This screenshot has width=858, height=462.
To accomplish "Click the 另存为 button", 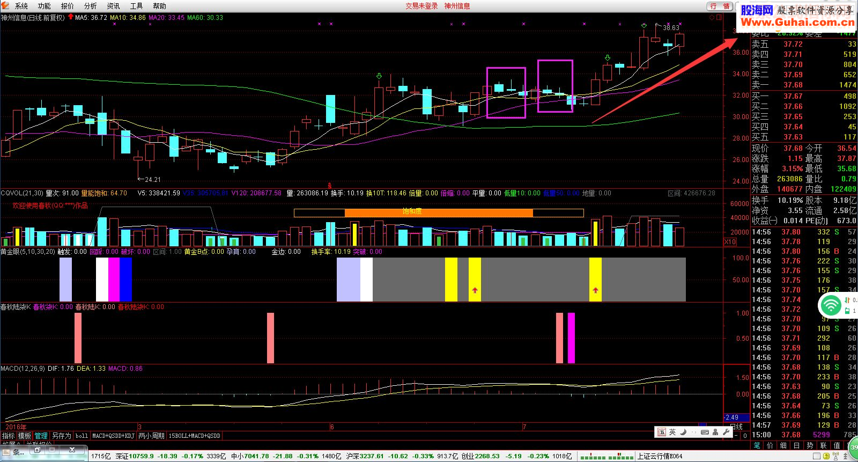I will pos(61,436).
